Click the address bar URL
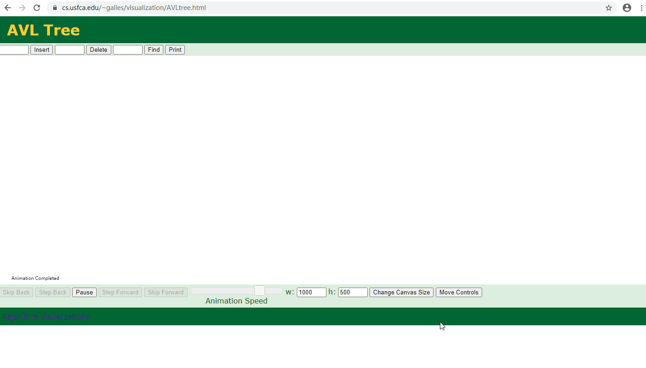 pyautogui.click(x=134, y=8)
